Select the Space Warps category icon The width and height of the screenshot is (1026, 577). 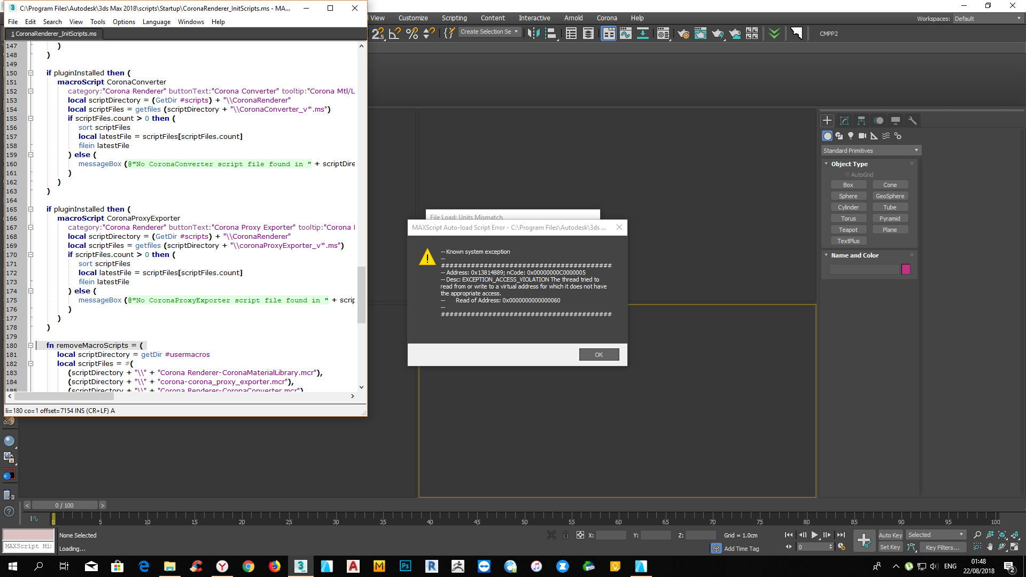886,136
